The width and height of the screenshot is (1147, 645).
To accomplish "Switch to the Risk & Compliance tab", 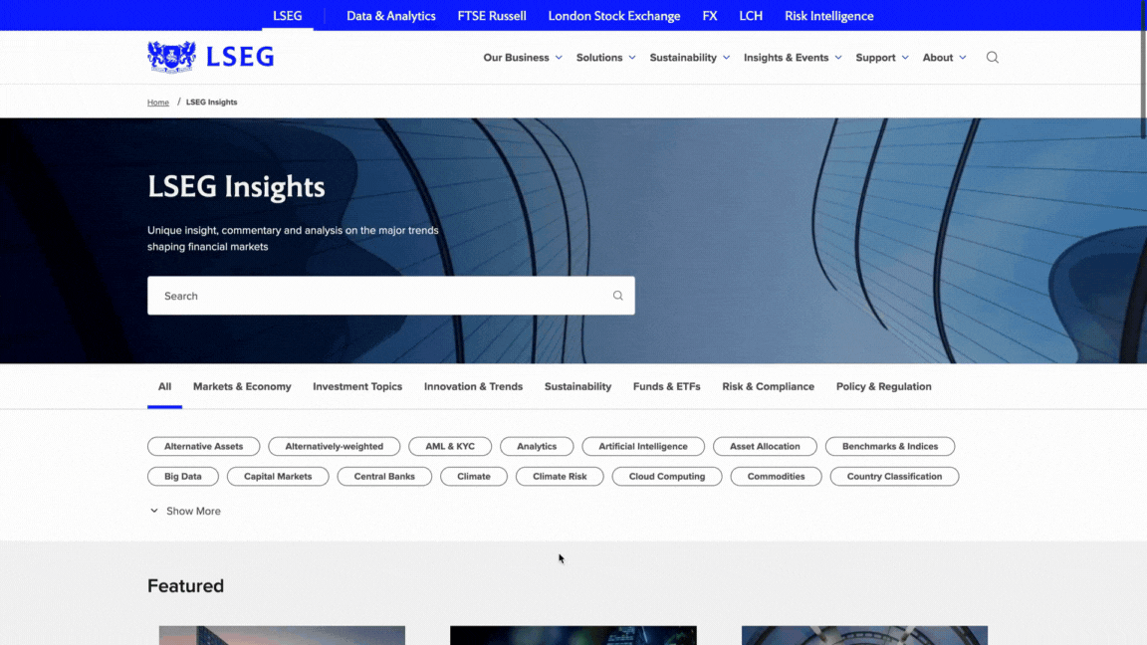I will [768, 386].
